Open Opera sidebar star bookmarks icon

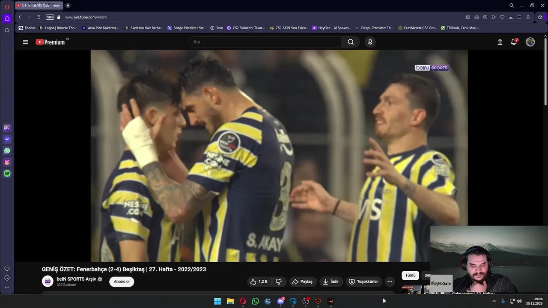7,30
